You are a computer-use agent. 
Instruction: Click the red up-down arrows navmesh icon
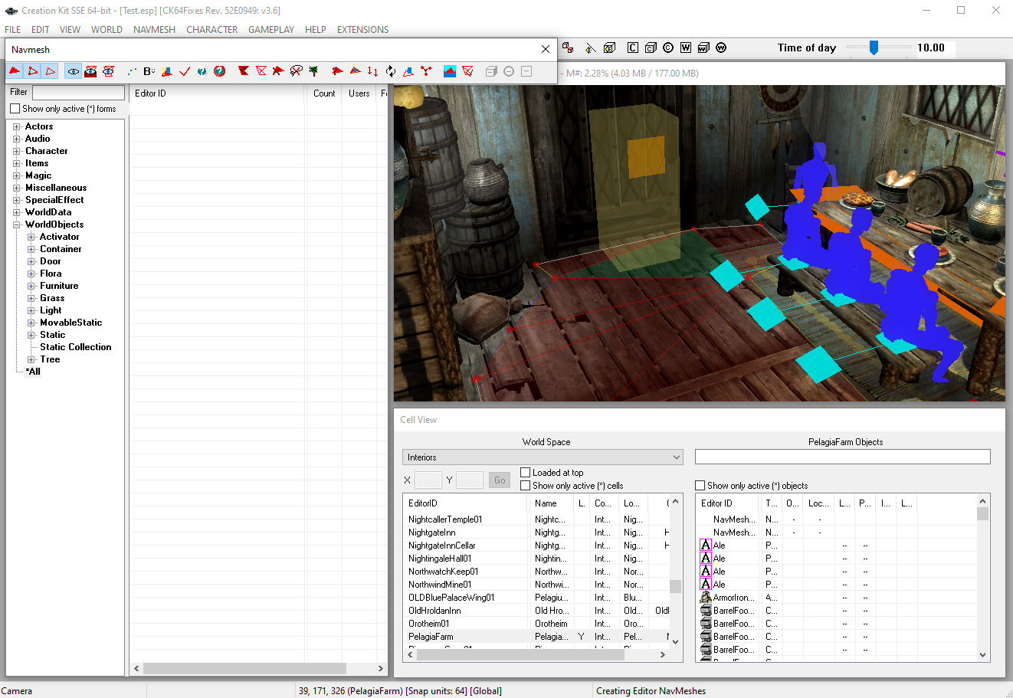[x=372, y=71]
